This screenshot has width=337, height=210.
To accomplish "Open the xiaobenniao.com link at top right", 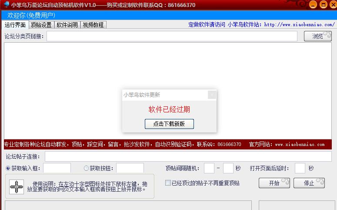I will click(300, 24).
